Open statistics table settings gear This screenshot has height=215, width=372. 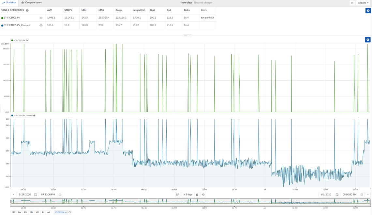(368, 10)
